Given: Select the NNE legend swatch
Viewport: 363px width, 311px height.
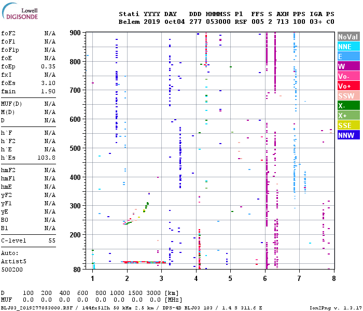Looking at the screenshot, I should click(348, 47).
